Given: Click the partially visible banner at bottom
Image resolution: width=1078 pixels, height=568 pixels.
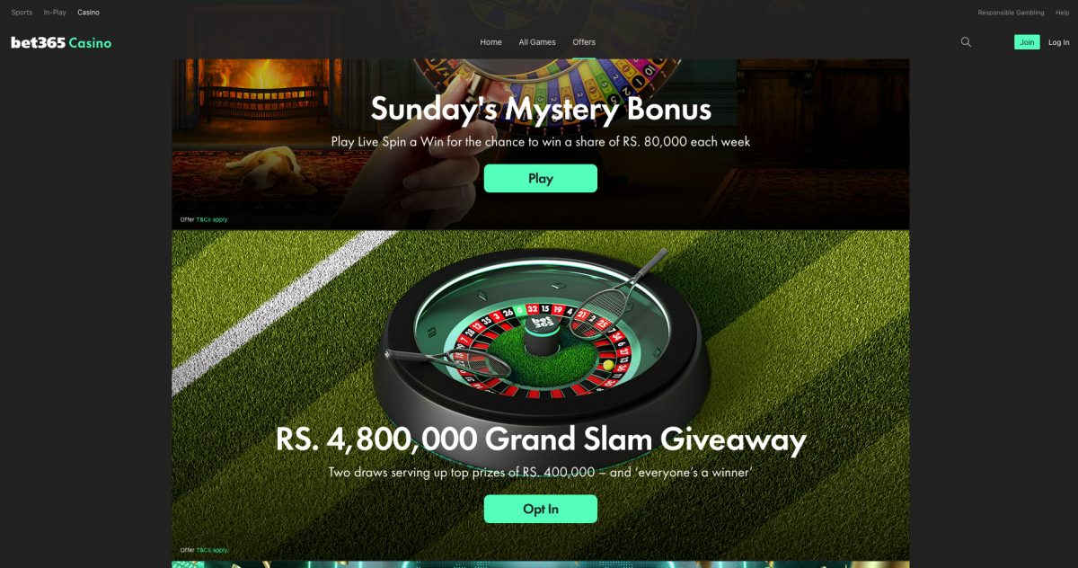Looking at the screenshot, I should click(x=541, y=564).
